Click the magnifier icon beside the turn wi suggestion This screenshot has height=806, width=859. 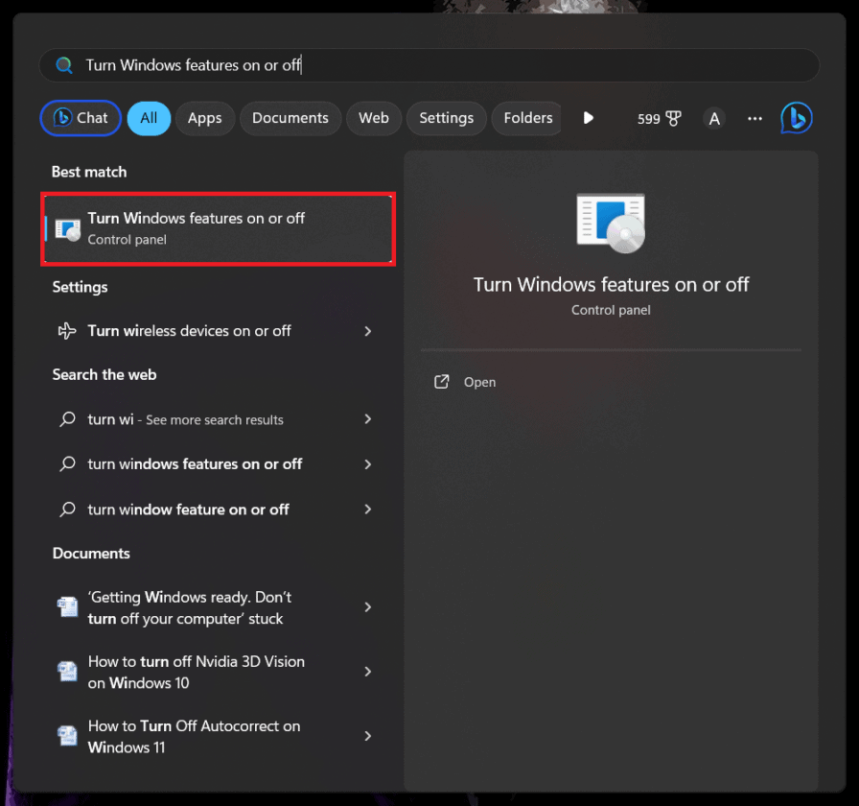tap(66, 419)
